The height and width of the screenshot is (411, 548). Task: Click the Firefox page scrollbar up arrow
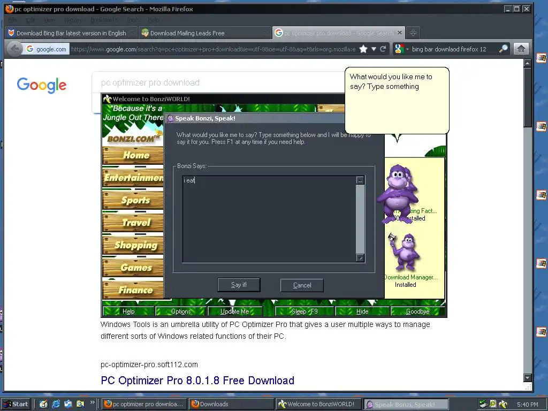click(527, 63)
